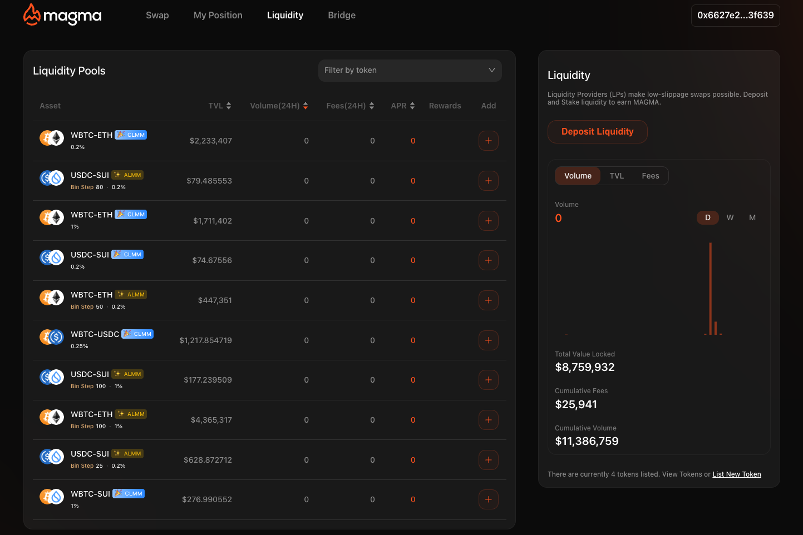The width and height of the screenshot is (803, 535).
Task: Open the Swap page
Action: pos(157,16)
